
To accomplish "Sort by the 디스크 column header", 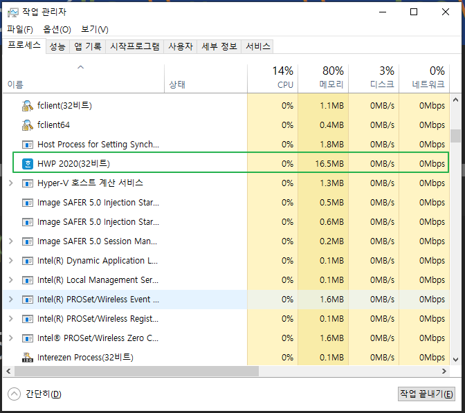I will (374, 79).
